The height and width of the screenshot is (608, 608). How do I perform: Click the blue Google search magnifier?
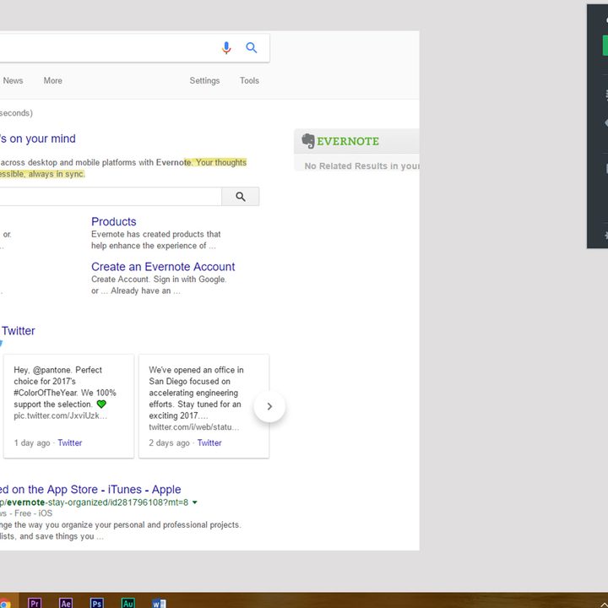252,47
